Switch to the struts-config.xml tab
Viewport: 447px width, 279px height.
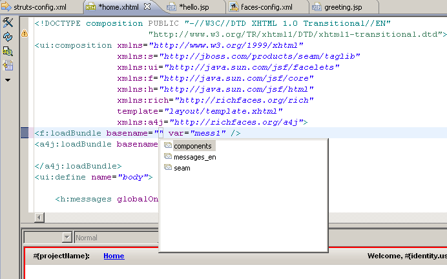(39, 7)
